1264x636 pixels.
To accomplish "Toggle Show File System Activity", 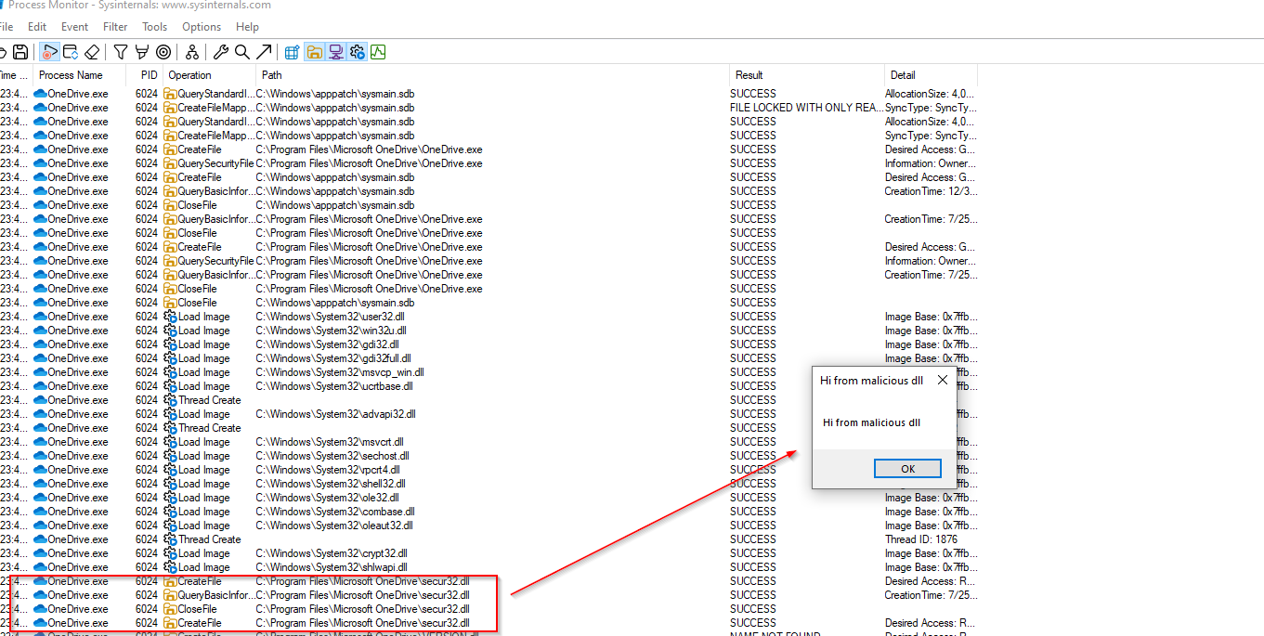I will tap(314, 52).
